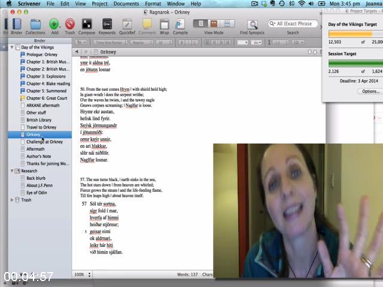Image resolution: width=383 pixels, height=287 pixels.
Task: Open the Edit menu
Action: (65, 4)
